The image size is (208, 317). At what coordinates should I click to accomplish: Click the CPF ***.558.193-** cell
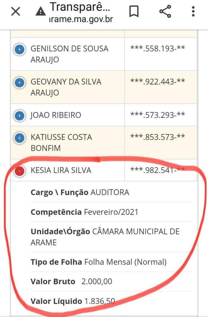pyautogui.click(x=158, y=48)
